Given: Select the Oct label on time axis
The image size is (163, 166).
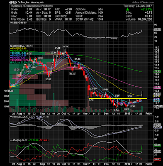Looking at the screenshot, I should pyautogui.click(x=63, y=114).
